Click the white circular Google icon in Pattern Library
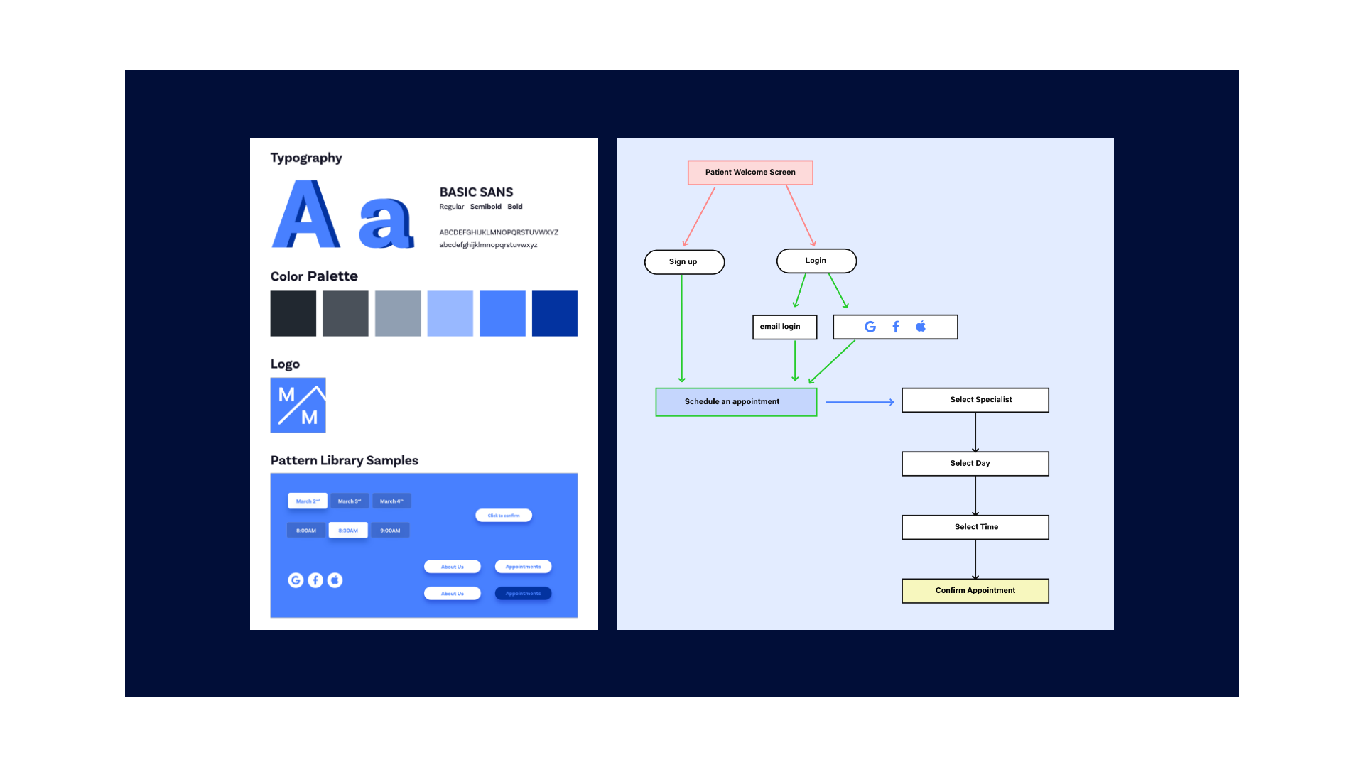The width and height of the screenshot is (1364, 767). 296,580
